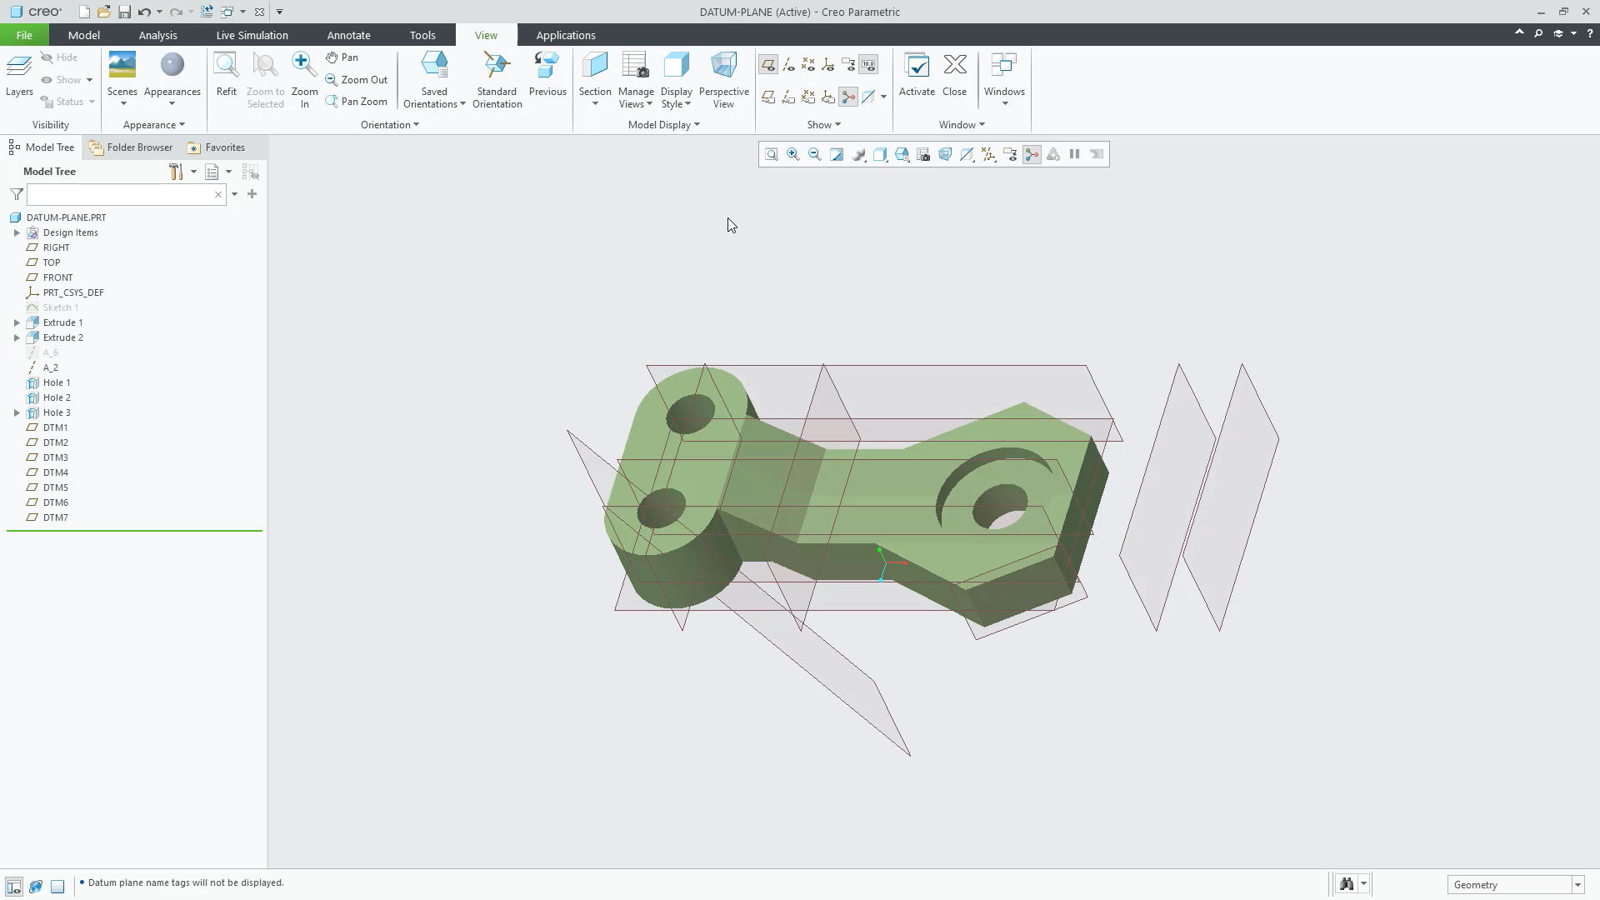
Task: Open the Applications ribbon tab
Action: [566, 35]
